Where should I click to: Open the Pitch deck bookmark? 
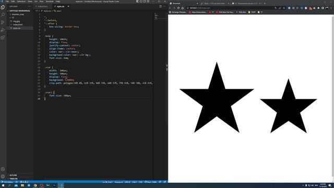(241, 12)
